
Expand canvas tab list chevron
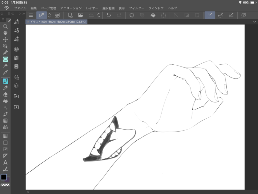254,22
